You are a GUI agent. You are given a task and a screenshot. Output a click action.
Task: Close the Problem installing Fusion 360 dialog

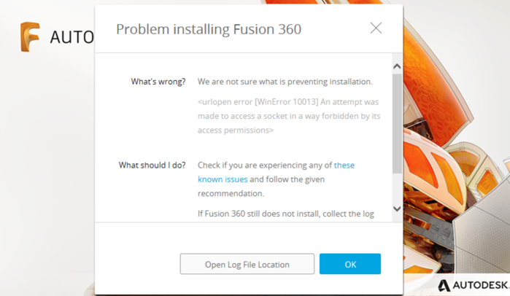point(376,28)
